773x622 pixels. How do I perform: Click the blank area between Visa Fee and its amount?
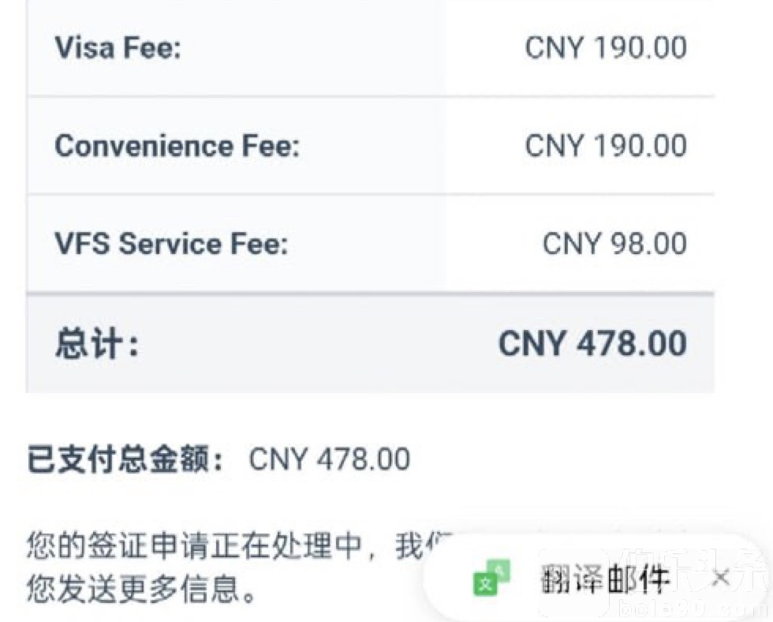pyautogui.click(x=347, y=49)
